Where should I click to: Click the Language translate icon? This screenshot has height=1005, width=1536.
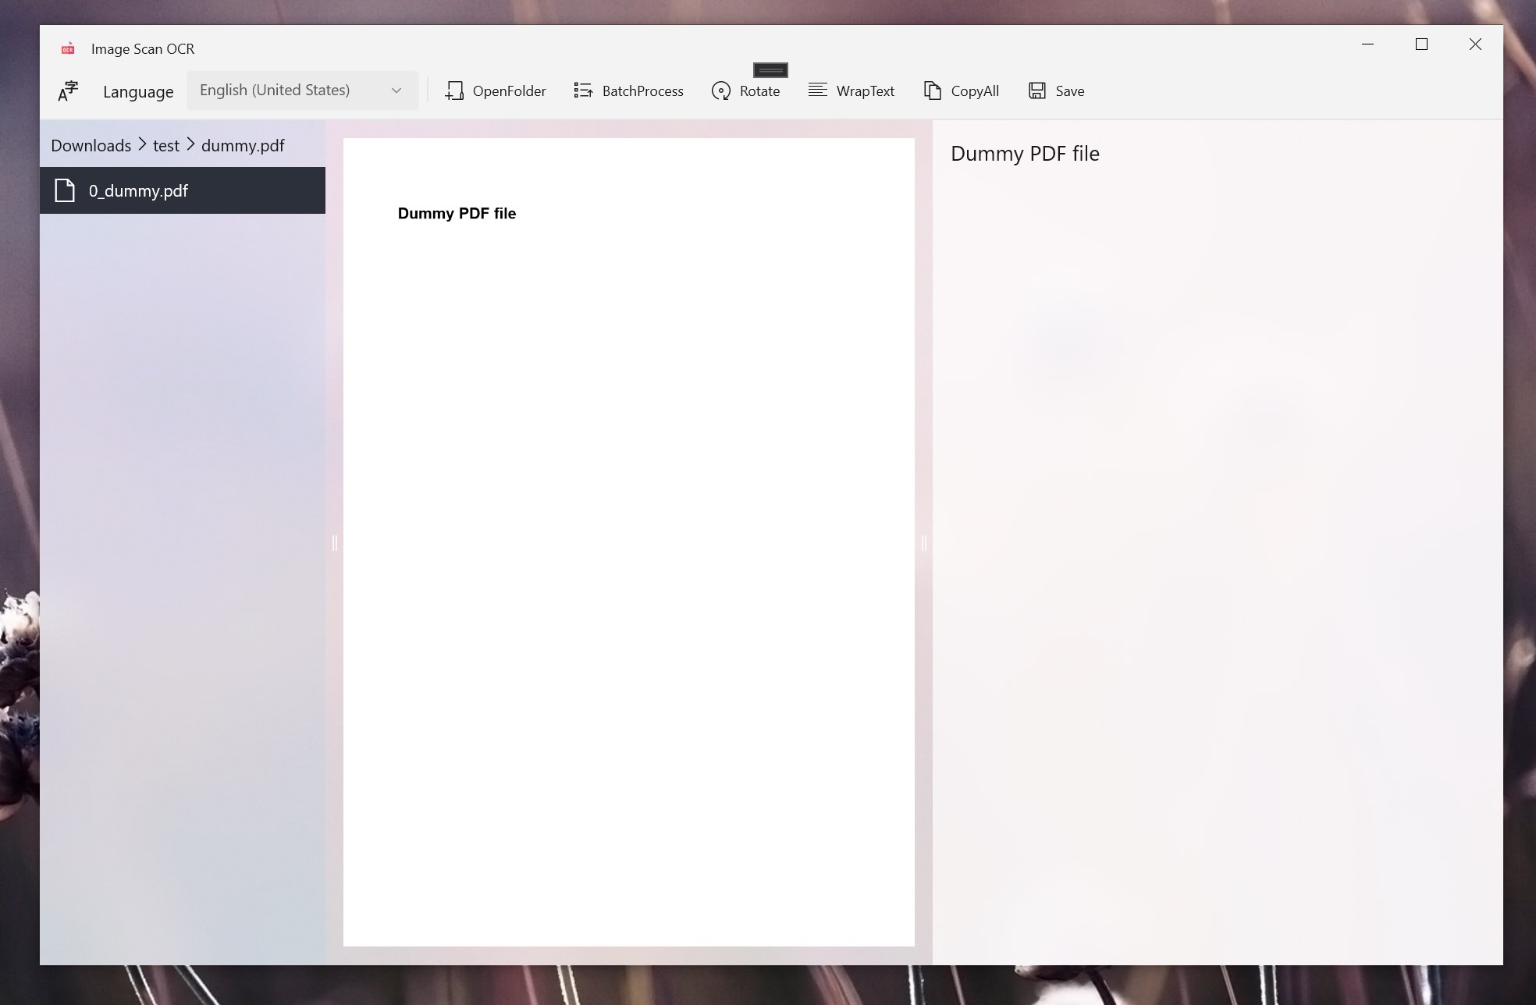69,91
